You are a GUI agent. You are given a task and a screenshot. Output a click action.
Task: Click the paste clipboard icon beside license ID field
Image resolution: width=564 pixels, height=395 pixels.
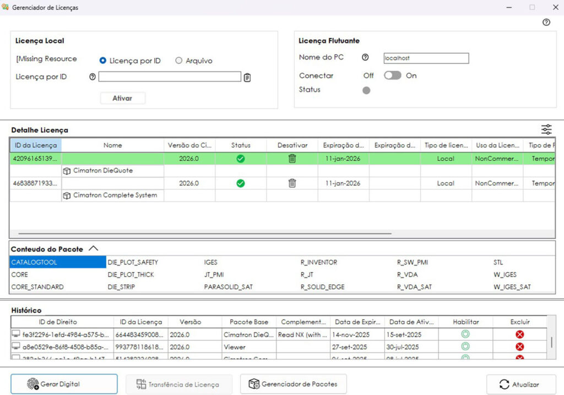pos(247,77)
